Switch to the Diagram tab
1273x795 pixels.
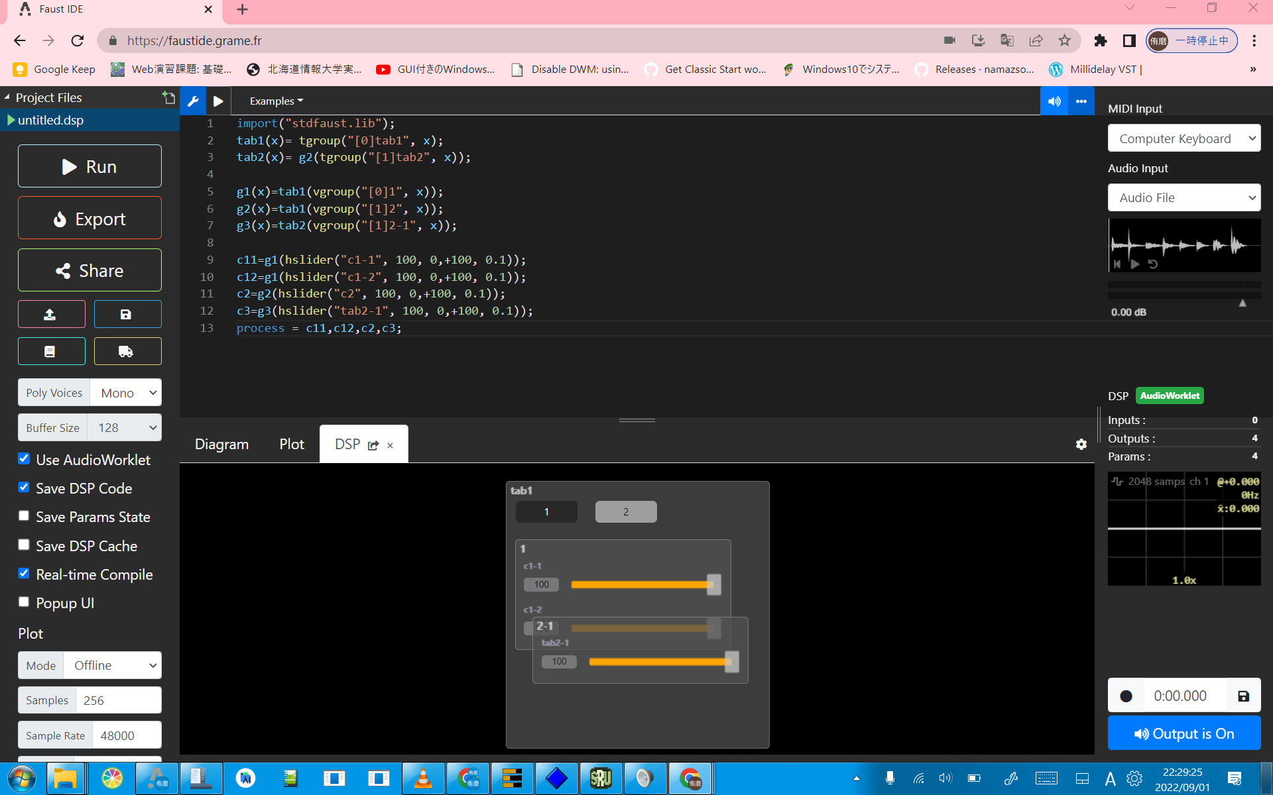(x=221, y=444)
